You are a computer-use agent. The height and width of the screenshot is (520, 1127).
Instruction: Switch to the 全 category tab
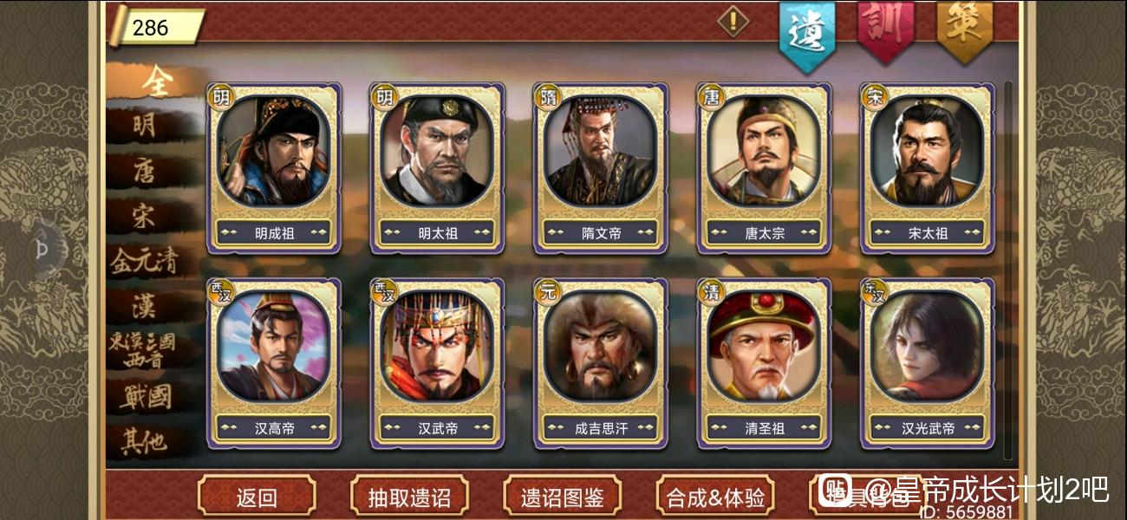pyautogui.click(x=156, y=81)
